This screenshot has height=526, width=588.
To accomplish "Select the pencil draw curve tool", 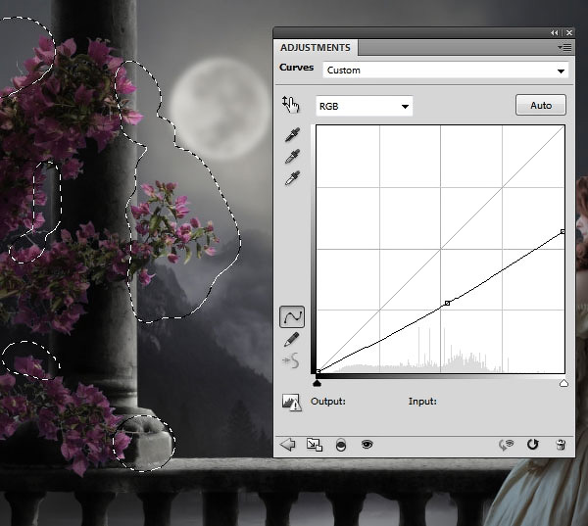I will point(292,340).
